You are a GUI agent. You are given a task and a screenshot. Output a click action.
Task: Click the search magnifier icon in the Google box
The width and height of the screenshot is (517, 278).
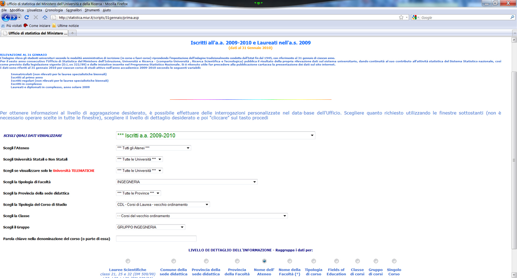[x=512, y=17]
